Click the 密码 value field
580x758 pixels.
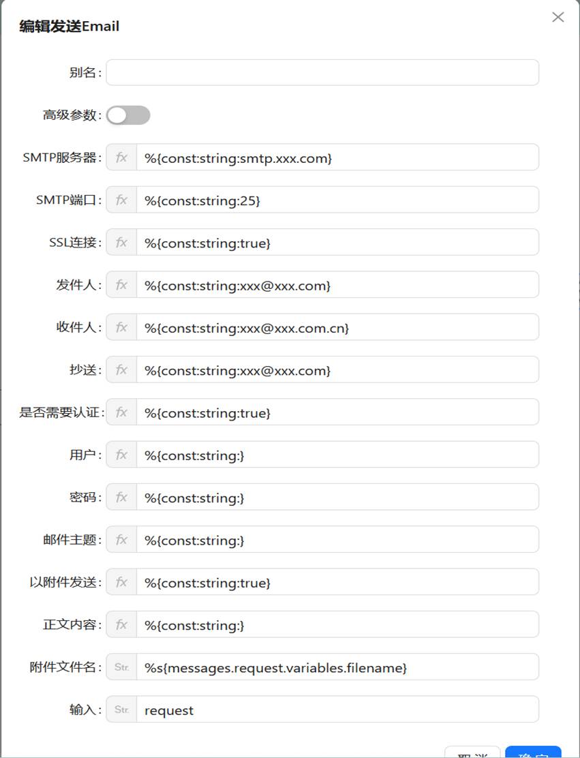coord(337,498)
